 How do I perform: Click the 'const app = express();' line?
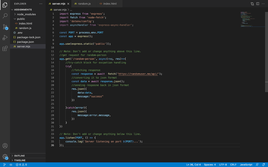(76, 36)
